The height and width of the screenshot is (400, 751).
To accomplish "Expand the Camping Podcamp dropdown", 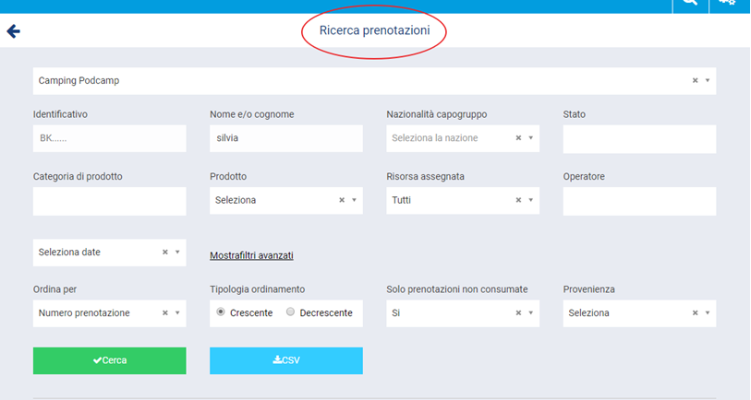I will (x=708, y=80).
